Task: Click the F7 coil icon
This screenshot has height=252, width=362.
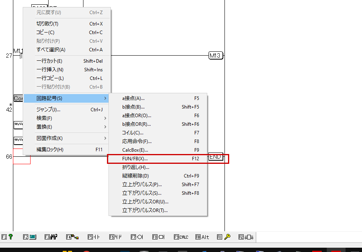Action: click(x=139, y=237)
